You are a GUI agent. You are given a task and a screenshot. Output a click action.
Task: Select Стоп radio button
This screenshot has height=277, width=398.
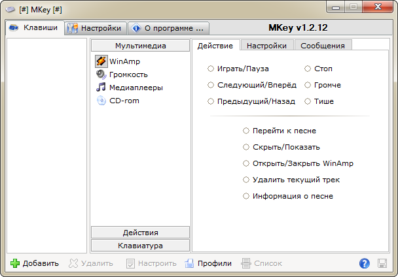click(308, 69)
